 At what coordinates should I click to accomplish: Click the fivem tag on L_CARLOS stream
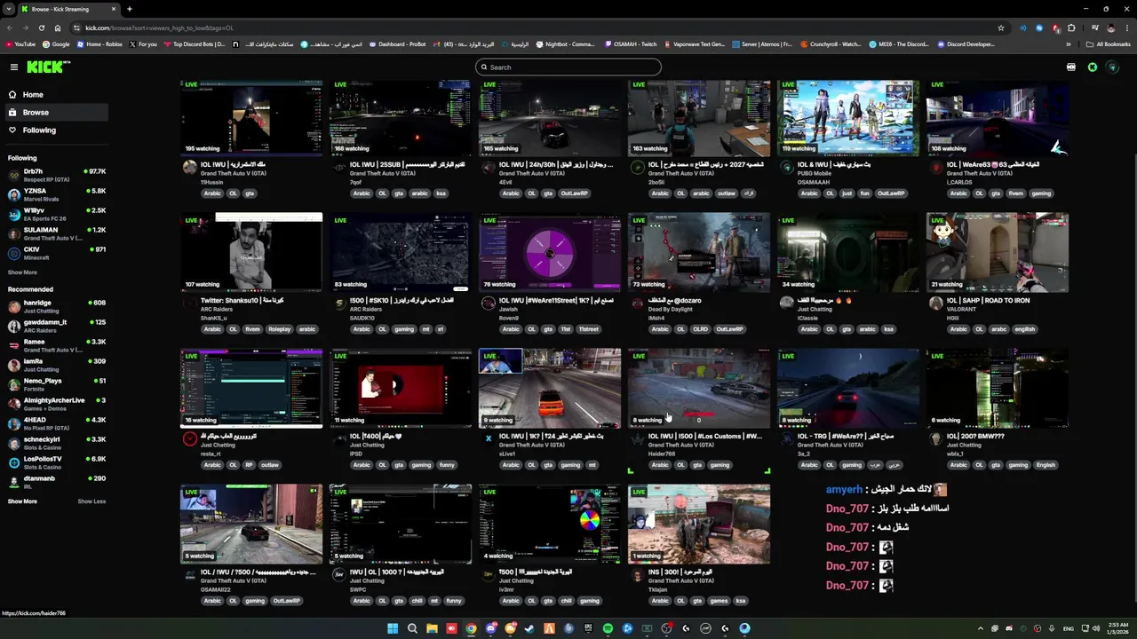tap(1016, 193)
